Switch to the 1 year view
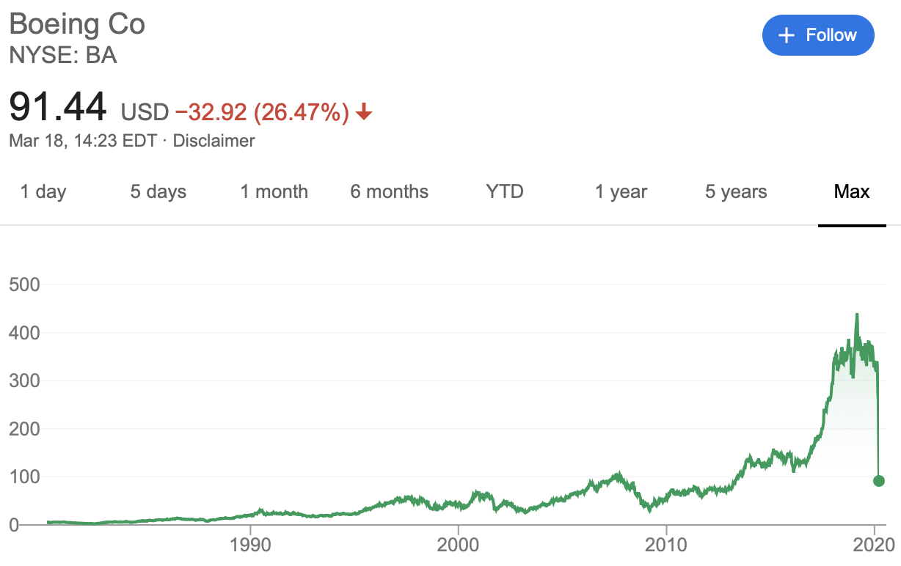The width and height of the screenshot is (901, 566). coord(621,192)
